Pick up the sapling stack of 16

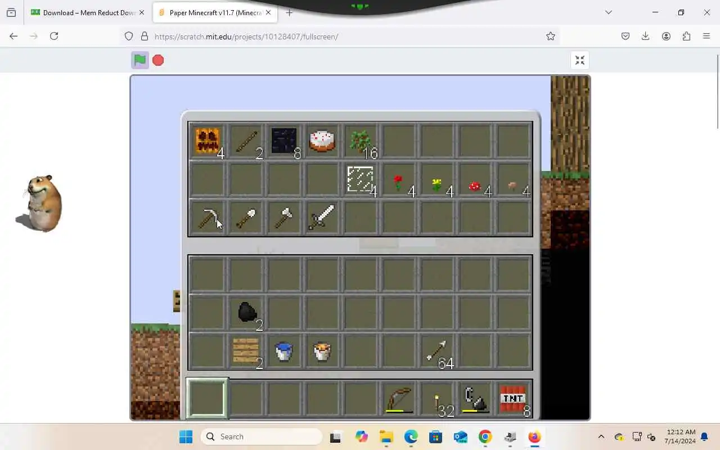click(x=361, y=141)
